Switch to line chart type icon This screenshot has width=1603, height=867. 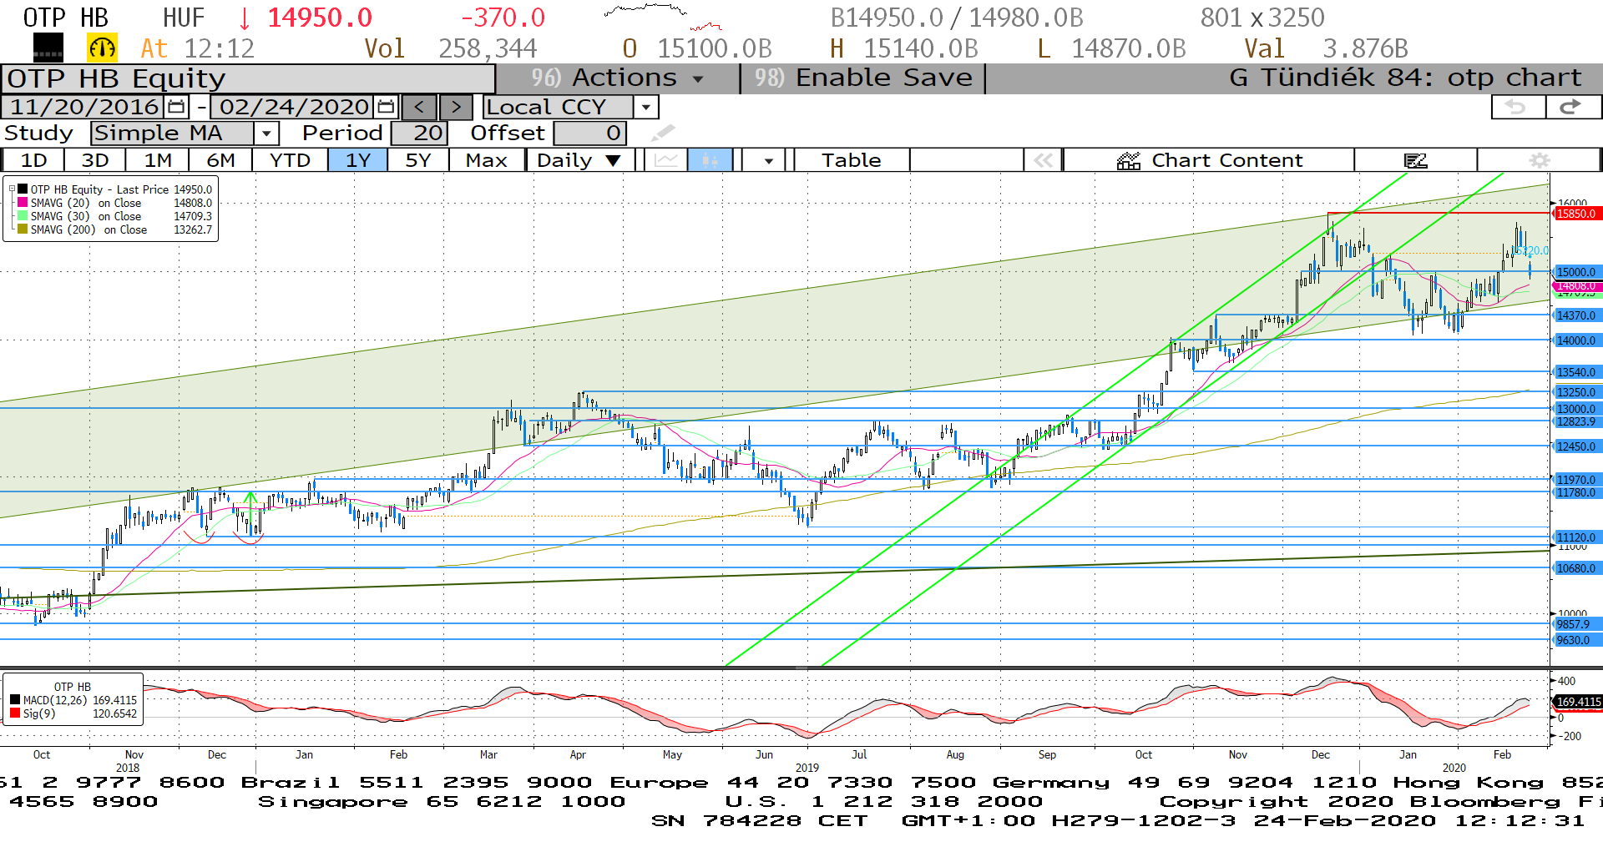[x=665, y=160]
